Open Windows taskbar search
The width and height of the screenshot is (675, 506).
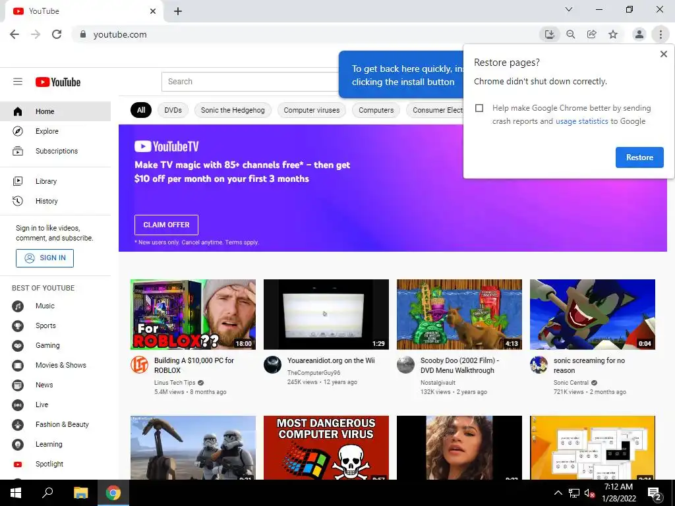click(47, 493)
